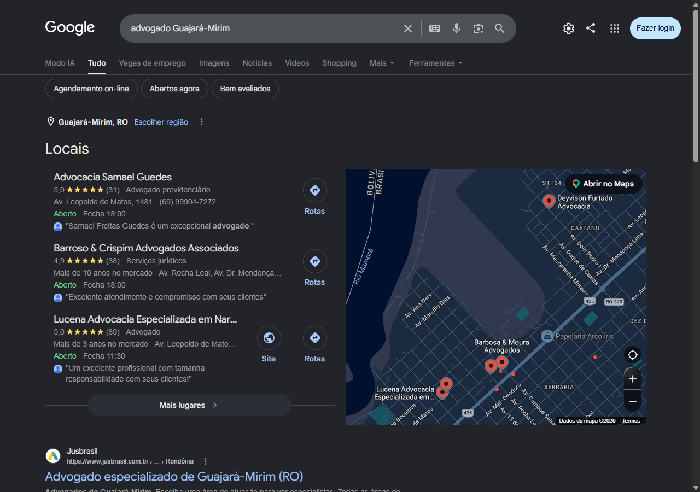Open Shopping tab
700x492 pixels.
point(339,63)
